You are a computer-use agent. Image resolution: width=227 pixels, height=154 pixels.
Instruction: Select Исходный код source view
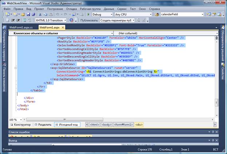pyautogui.click(x=68, y=125)
